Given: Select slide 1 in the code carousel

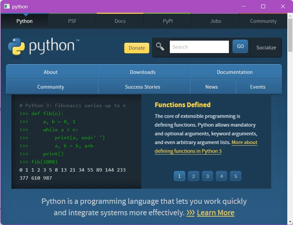Looking at the screenshot, I should point(179,176).
